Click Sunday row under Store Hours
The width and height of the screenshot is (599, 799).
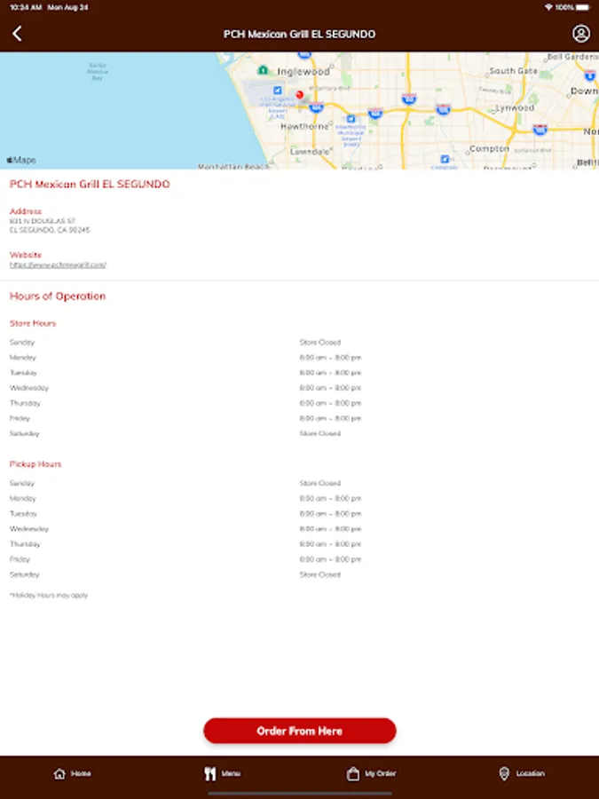coord(300,343)
